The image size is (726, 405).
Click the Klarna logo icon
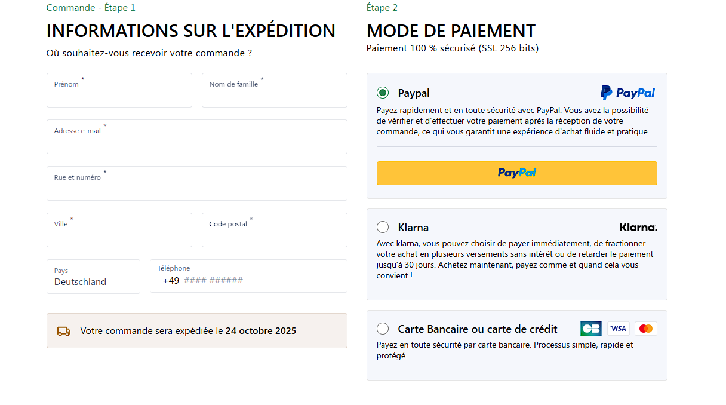[x=638, y=227]
